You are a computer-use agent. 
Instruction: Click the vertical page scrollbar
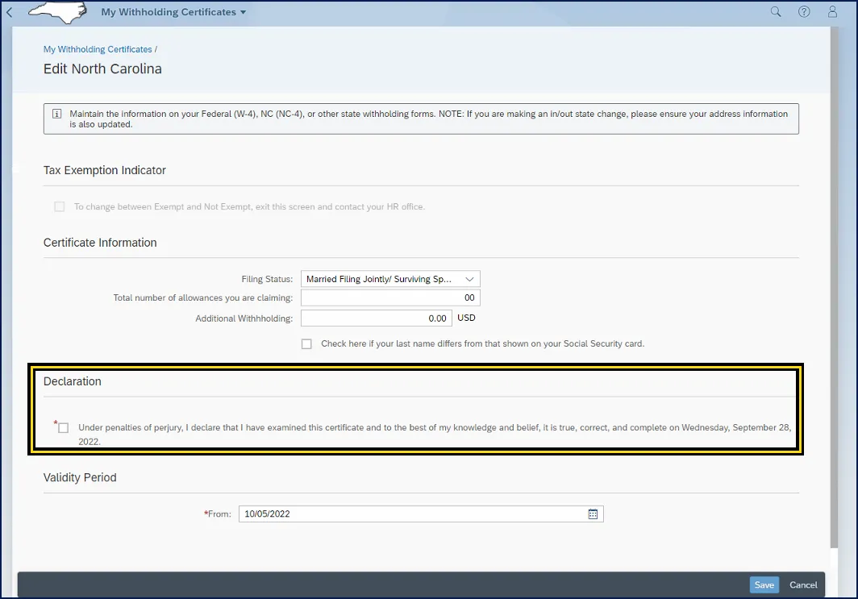point(835,282)
